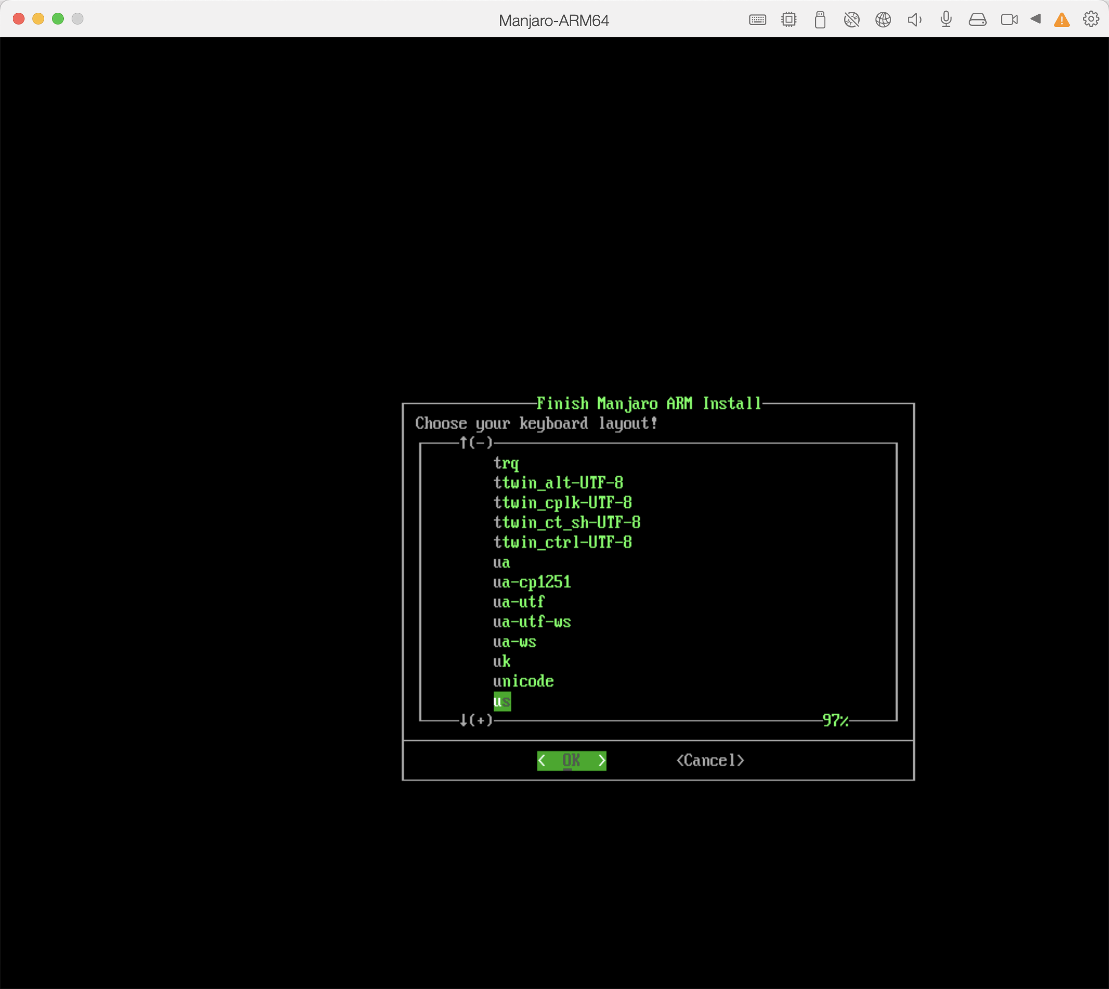Confirm with the OK button
Viewport: 1109px width, 989px height.
click(571, 760)
